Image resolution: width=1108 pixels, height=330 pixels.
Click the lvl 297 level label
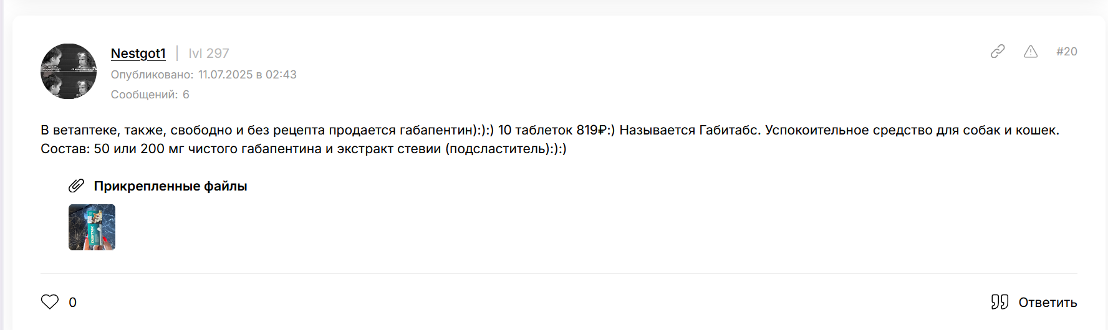pyautogui.click(x=209, y=54)
